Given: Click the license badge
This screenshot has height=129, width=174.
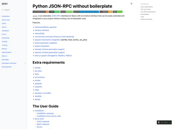Looking at the screenshot, I should (67, 12).
